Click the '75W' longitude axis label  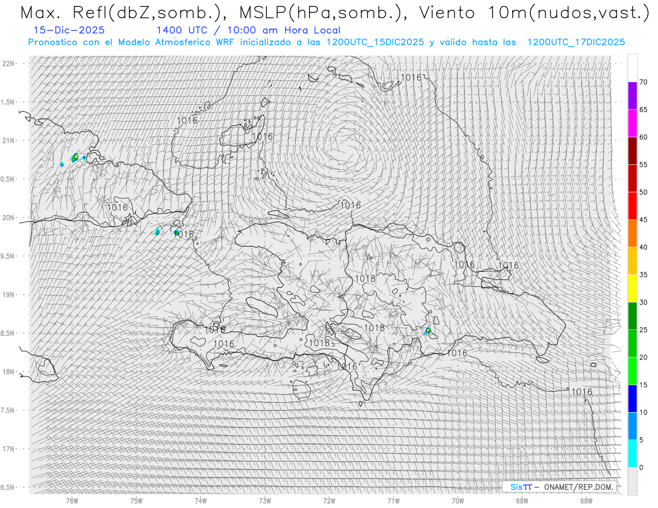[x=137, y=500]
